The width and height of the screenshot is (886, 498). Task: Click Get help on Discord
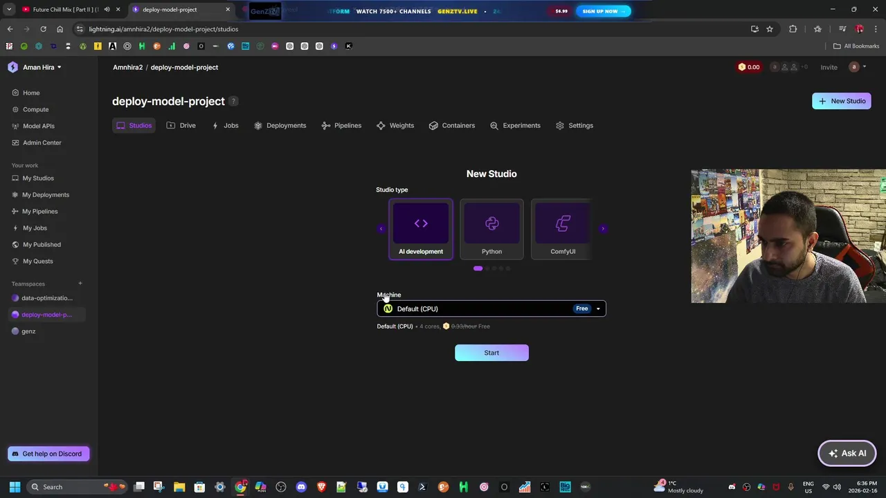[48, 454]
